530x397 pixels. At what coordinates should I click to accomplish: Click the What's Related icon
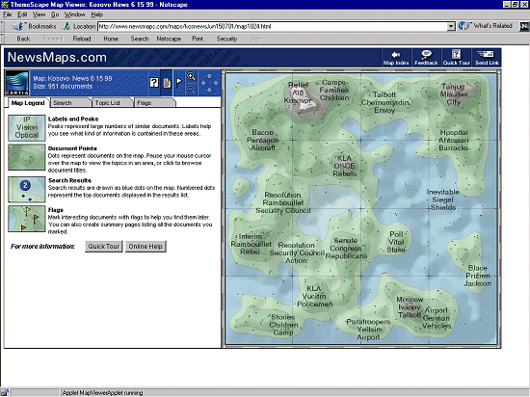point(464,26)
